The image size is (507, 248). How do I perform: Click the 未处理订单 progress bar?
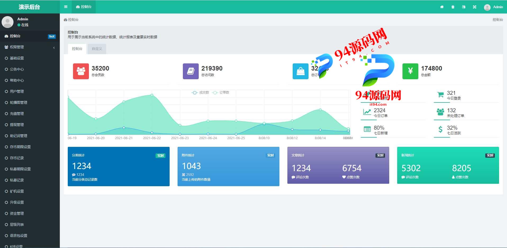pyautogui.click(x=466, y=120)
